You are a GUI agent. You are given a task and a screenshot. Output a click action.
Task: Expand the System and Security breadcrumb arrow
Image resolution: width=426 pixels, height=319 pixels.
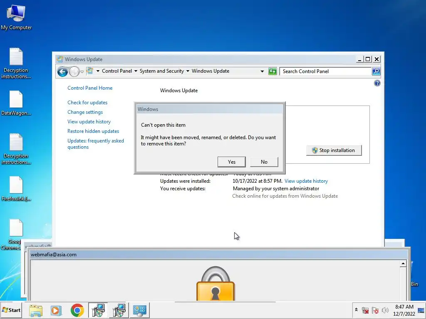[188, 71]
